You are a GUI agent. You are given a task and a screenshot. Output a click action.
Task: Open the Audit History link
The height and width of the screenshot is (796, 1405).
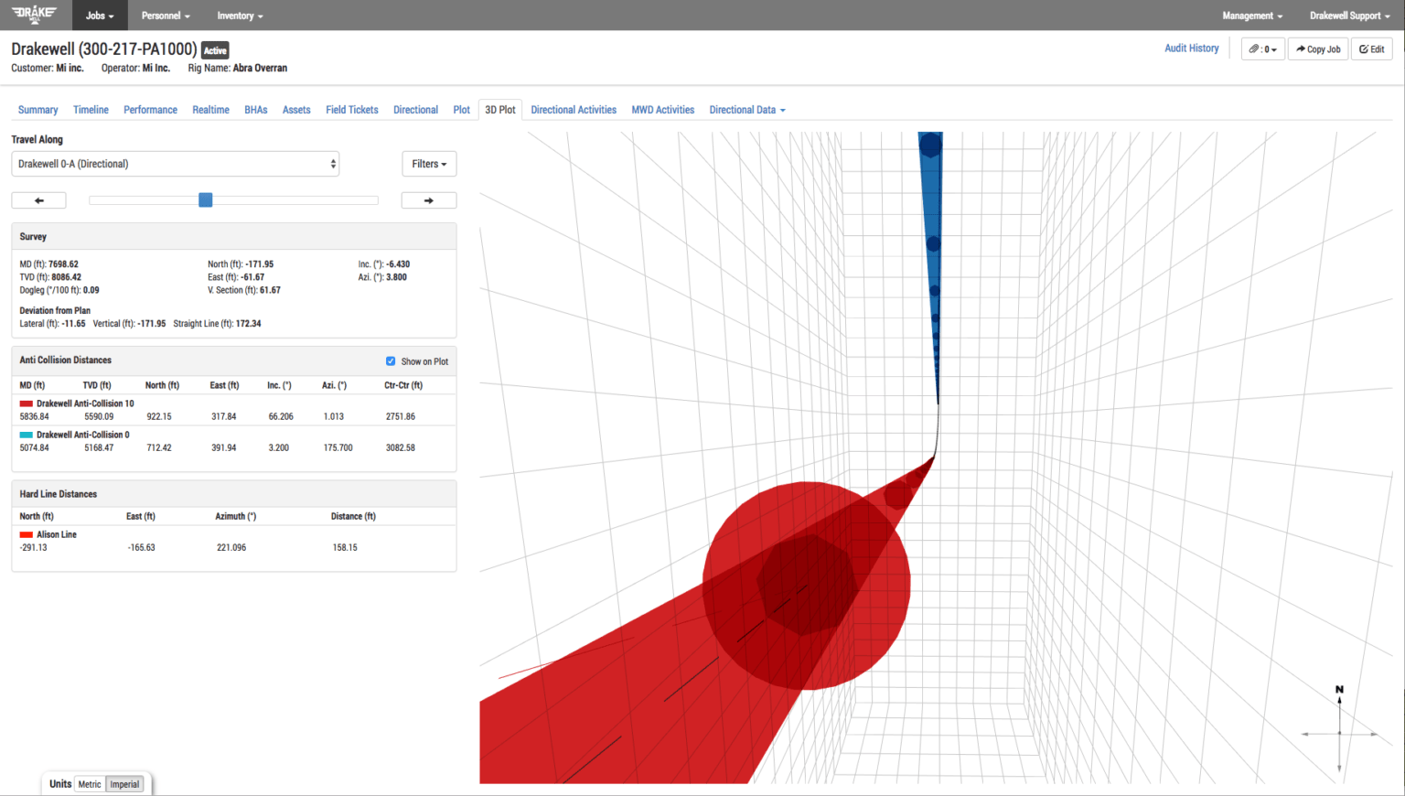[1191, 48]
